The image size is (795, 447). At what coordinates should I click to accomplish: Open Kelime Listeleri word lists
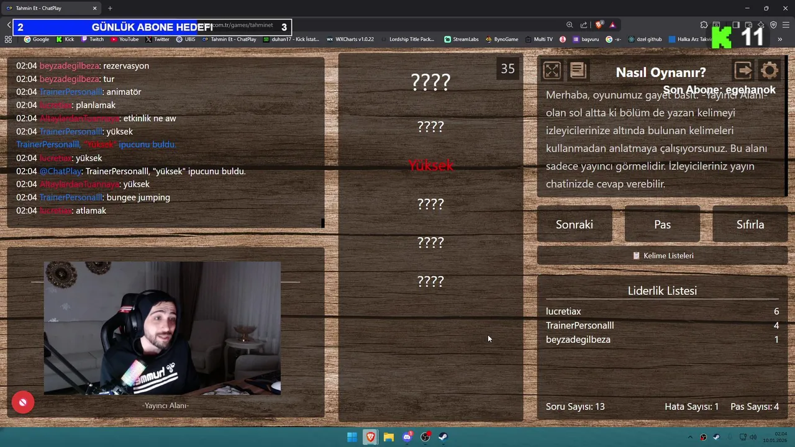[x=662, y=256]
